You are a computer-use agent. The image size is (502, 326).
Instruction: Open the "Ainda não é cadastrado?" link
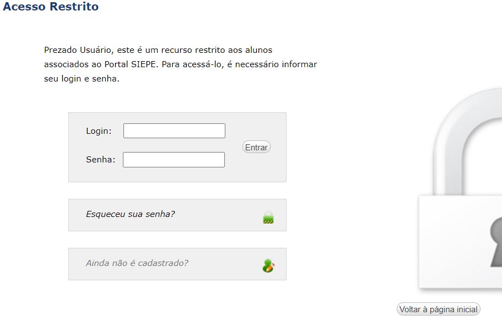tap(137, 263)
